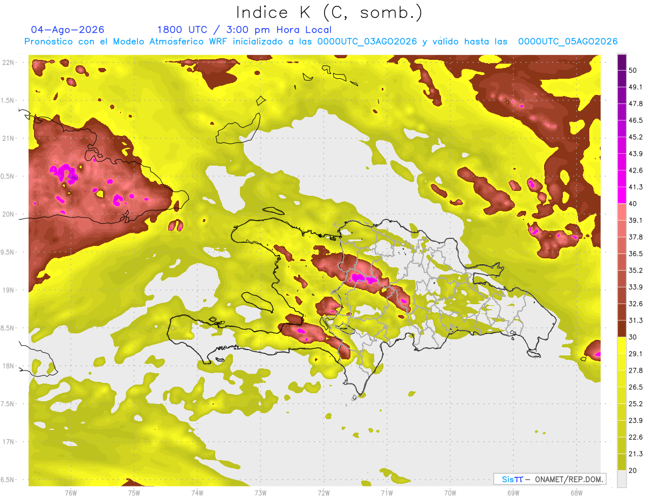Select the "9.5N" latitude tick label
The width and height of the screenshot is (647, 500).
point(8,252)
